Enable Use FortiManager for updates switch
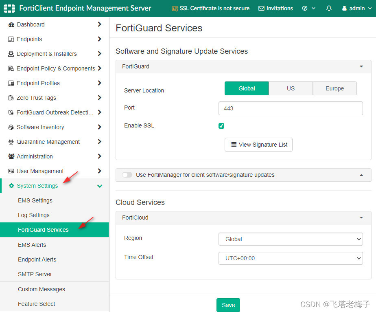The height and width of the screenshot is (312, 376). click(127, 175)
